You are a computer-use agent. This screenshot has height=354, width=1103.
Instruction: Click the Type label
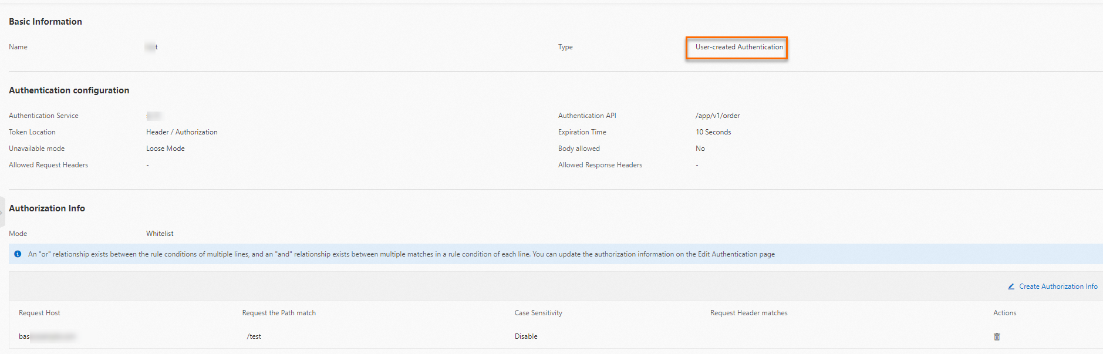coord(565,47)
